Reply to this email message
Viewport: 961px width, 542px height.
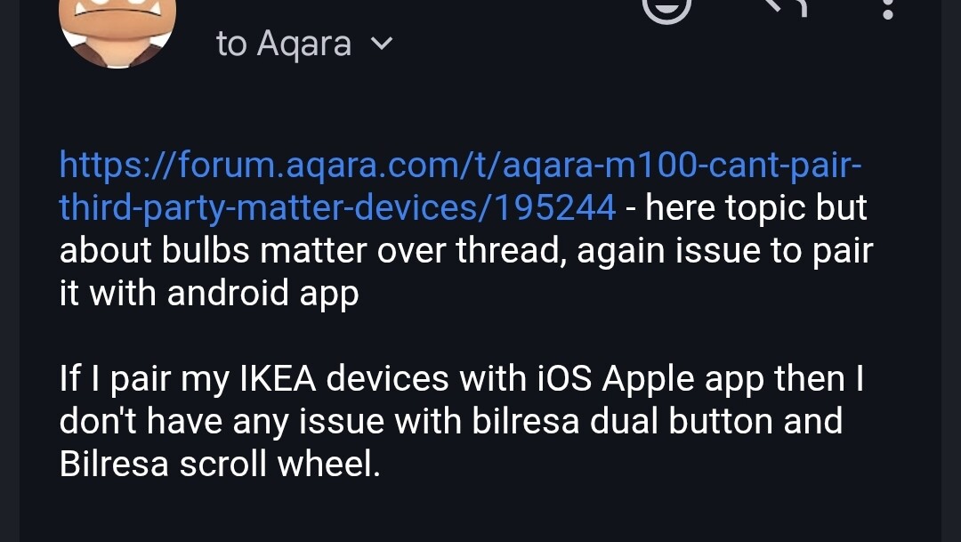click(x=783, y=7)
